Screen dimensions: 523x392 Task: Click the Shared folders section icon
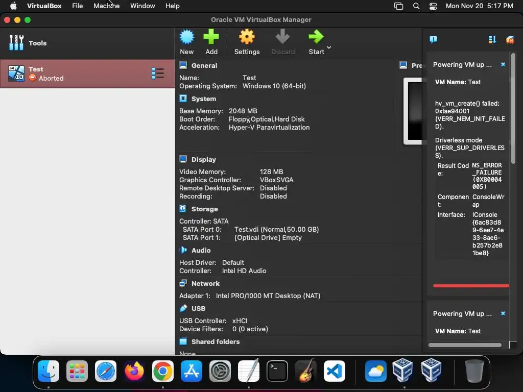click(183, 341)
